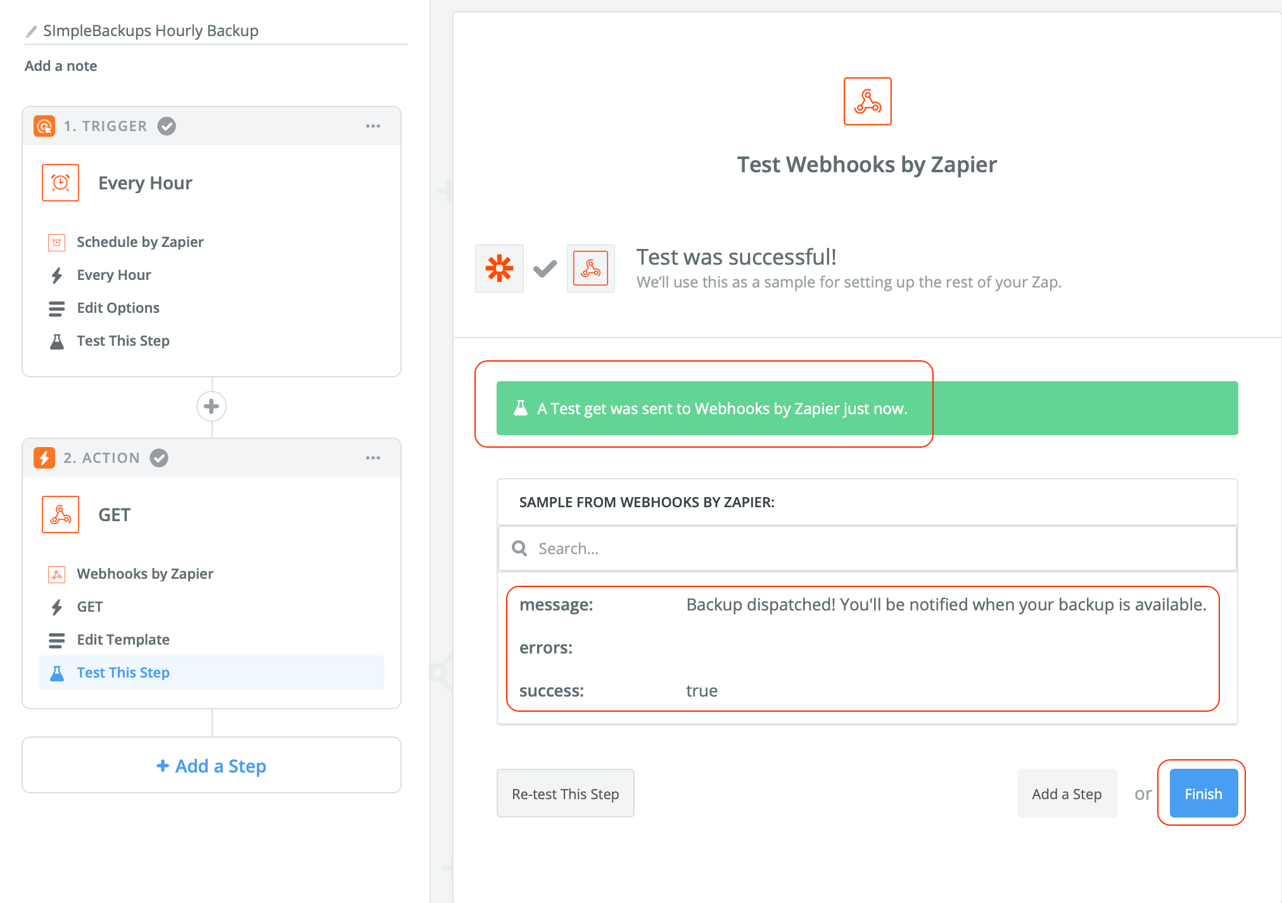
Task: Click the orange Zapier asterisk logo
Action: [x=499, y=268]
